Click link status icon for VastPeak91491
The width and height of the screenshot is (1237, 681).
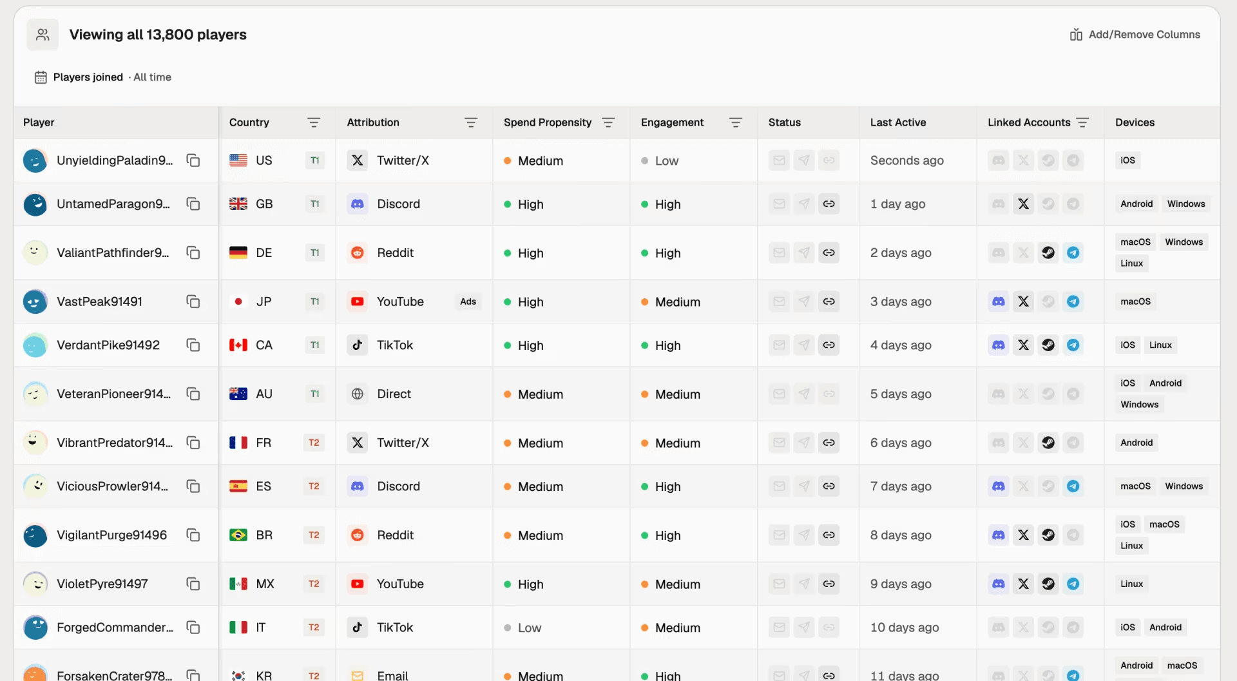(x=829, y=302)
